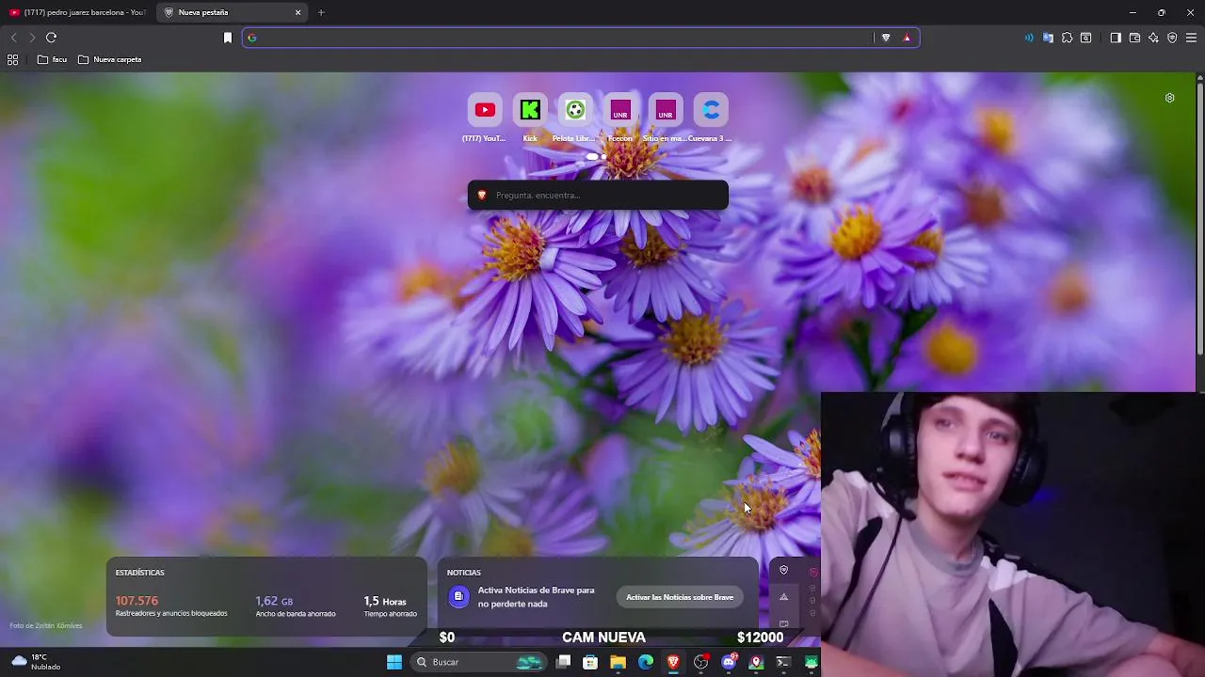The height and width of the screenshot is (677, 1205).
Task: Open the Brave hamburger main menu
Action: click(x=1191, y=38)
